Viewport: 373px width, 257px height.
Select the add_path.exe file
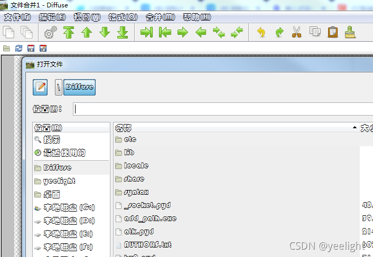click(x=237, y=218)
